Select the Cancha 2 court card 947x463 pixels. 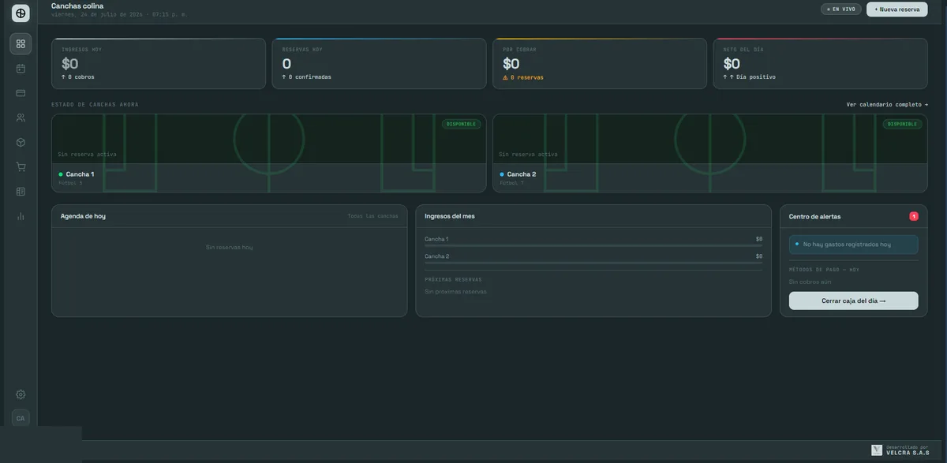pyautogui.click(x=710, y=153)
